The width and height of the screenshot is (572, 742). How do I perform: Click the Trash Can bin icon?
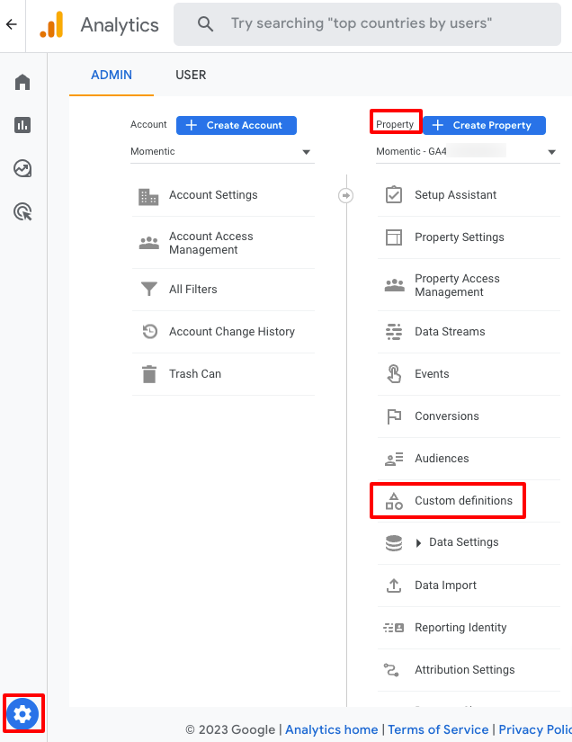coord(149,374)
